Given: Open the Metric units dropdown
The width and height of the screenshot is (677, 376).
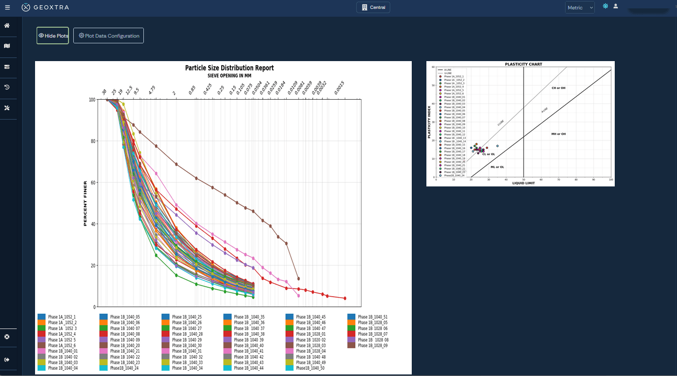Looking at the screenshot, I should pyautogui.click(x=580, y=7).
